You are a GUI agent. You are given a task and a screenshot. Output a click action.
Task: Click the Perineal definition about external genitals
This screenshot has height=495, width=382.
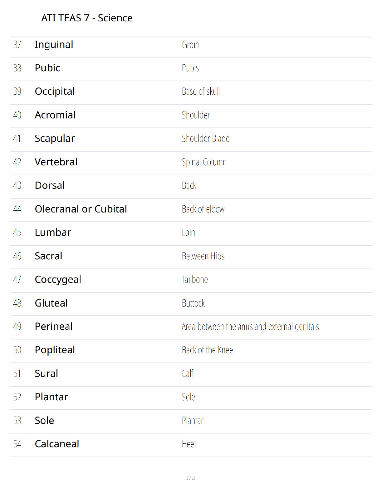tap(250, 327)
